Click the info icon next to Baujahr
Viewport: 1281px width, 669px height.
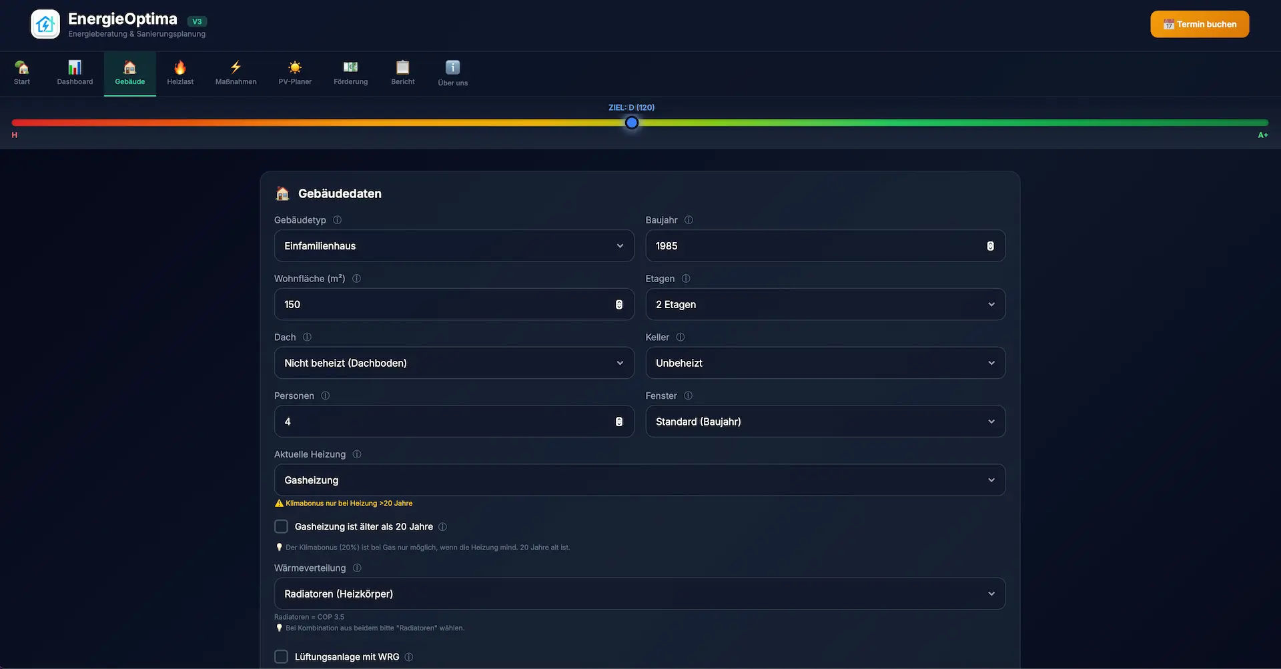(689, 220)
